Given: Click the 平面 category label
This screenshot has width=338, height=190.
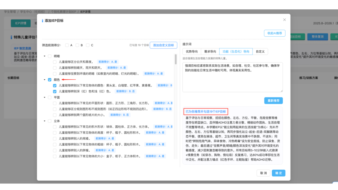Looking at the screenshot, I should (x=57, y=97).
